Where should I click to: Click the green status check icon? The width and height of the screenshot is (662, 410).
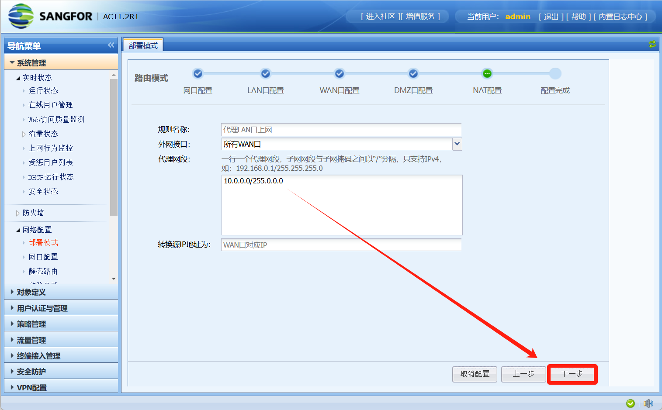click(x=630, y=403)
